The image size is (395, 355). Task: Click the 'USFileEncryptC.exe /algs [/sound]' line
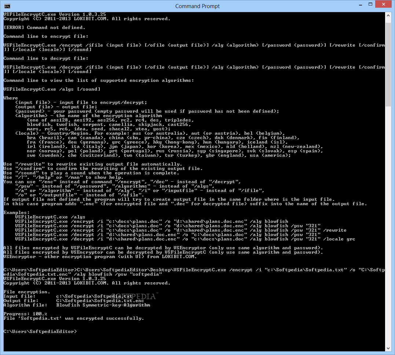(x=52, y=89)
